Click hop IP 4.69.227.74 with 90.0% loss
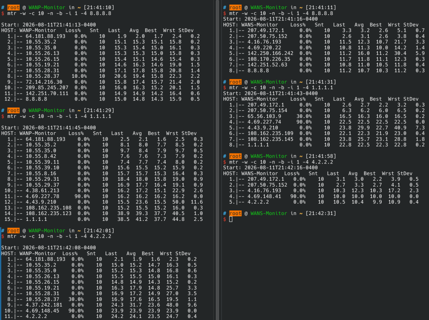The image size is (429, 320). pyautogui.click(x=264, y=122)
